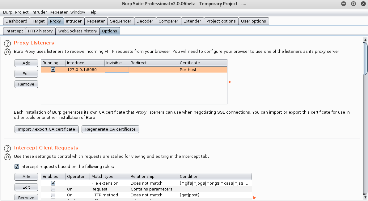
Task: Click the vertical scrollbar thumb
Action: pyautogui.click(x=366, y=59)
